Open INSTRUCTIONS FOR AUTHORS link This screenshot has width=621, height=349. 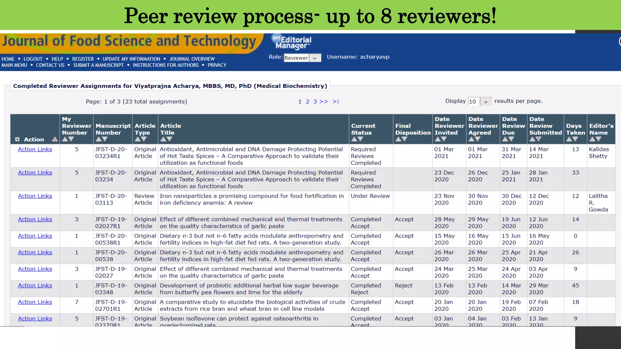click(x=166, y=65)
